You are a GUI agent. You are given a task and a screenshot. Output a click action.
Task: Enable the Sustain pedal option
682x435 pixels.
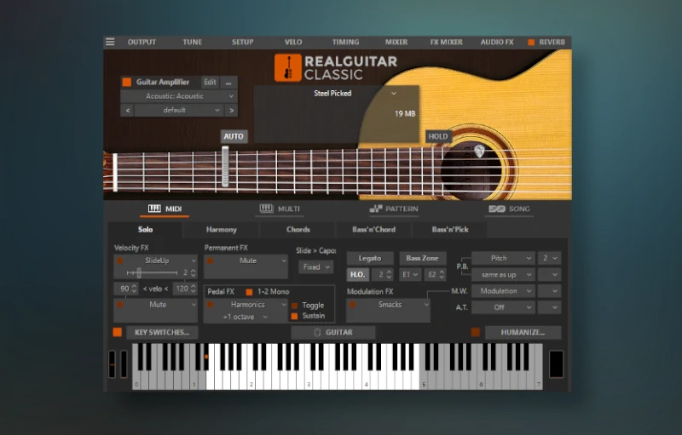(294, 316)
